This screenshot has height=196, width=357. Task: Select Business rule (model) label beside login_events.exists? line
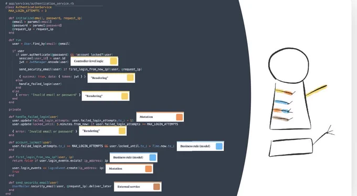click(133, 157)
